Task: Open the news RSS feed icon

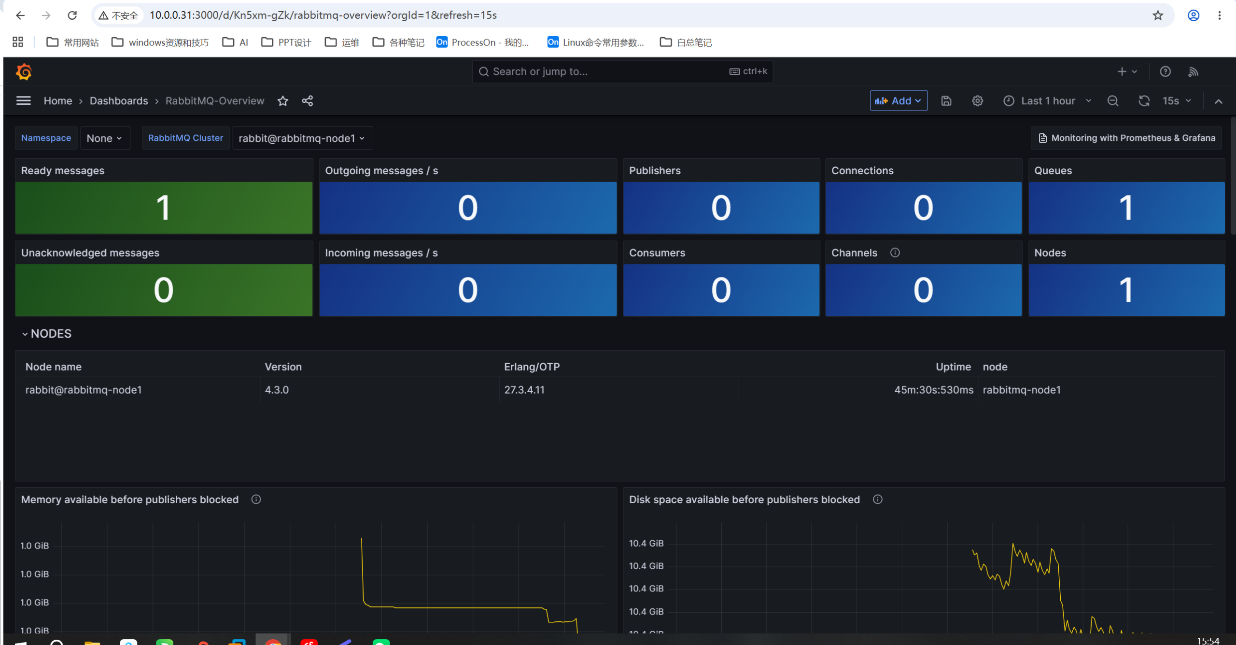Action: coord(1194,72)
